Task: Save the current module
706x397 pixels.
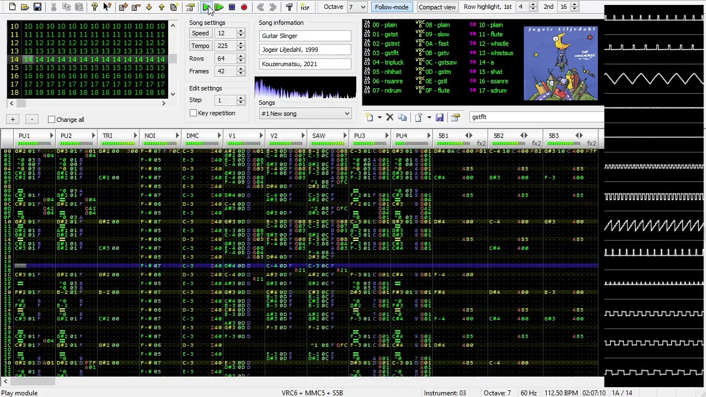Action: (38, 7)
